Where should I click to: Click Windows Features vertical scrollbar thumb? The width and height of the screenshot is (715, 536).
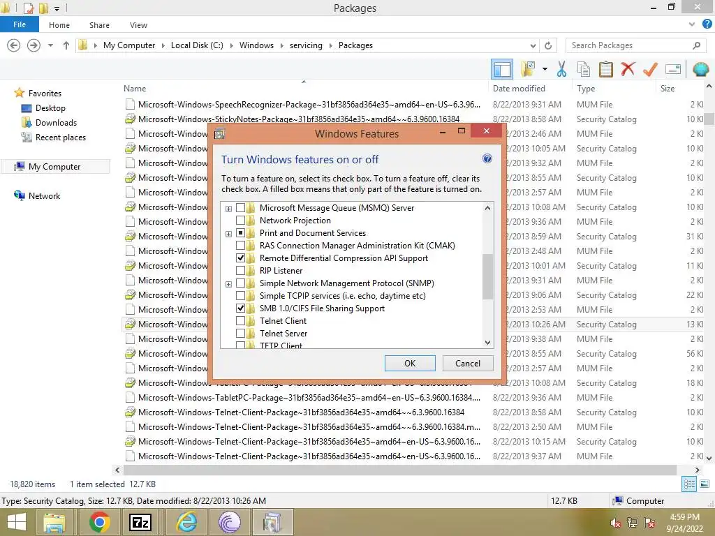[487, 276]
